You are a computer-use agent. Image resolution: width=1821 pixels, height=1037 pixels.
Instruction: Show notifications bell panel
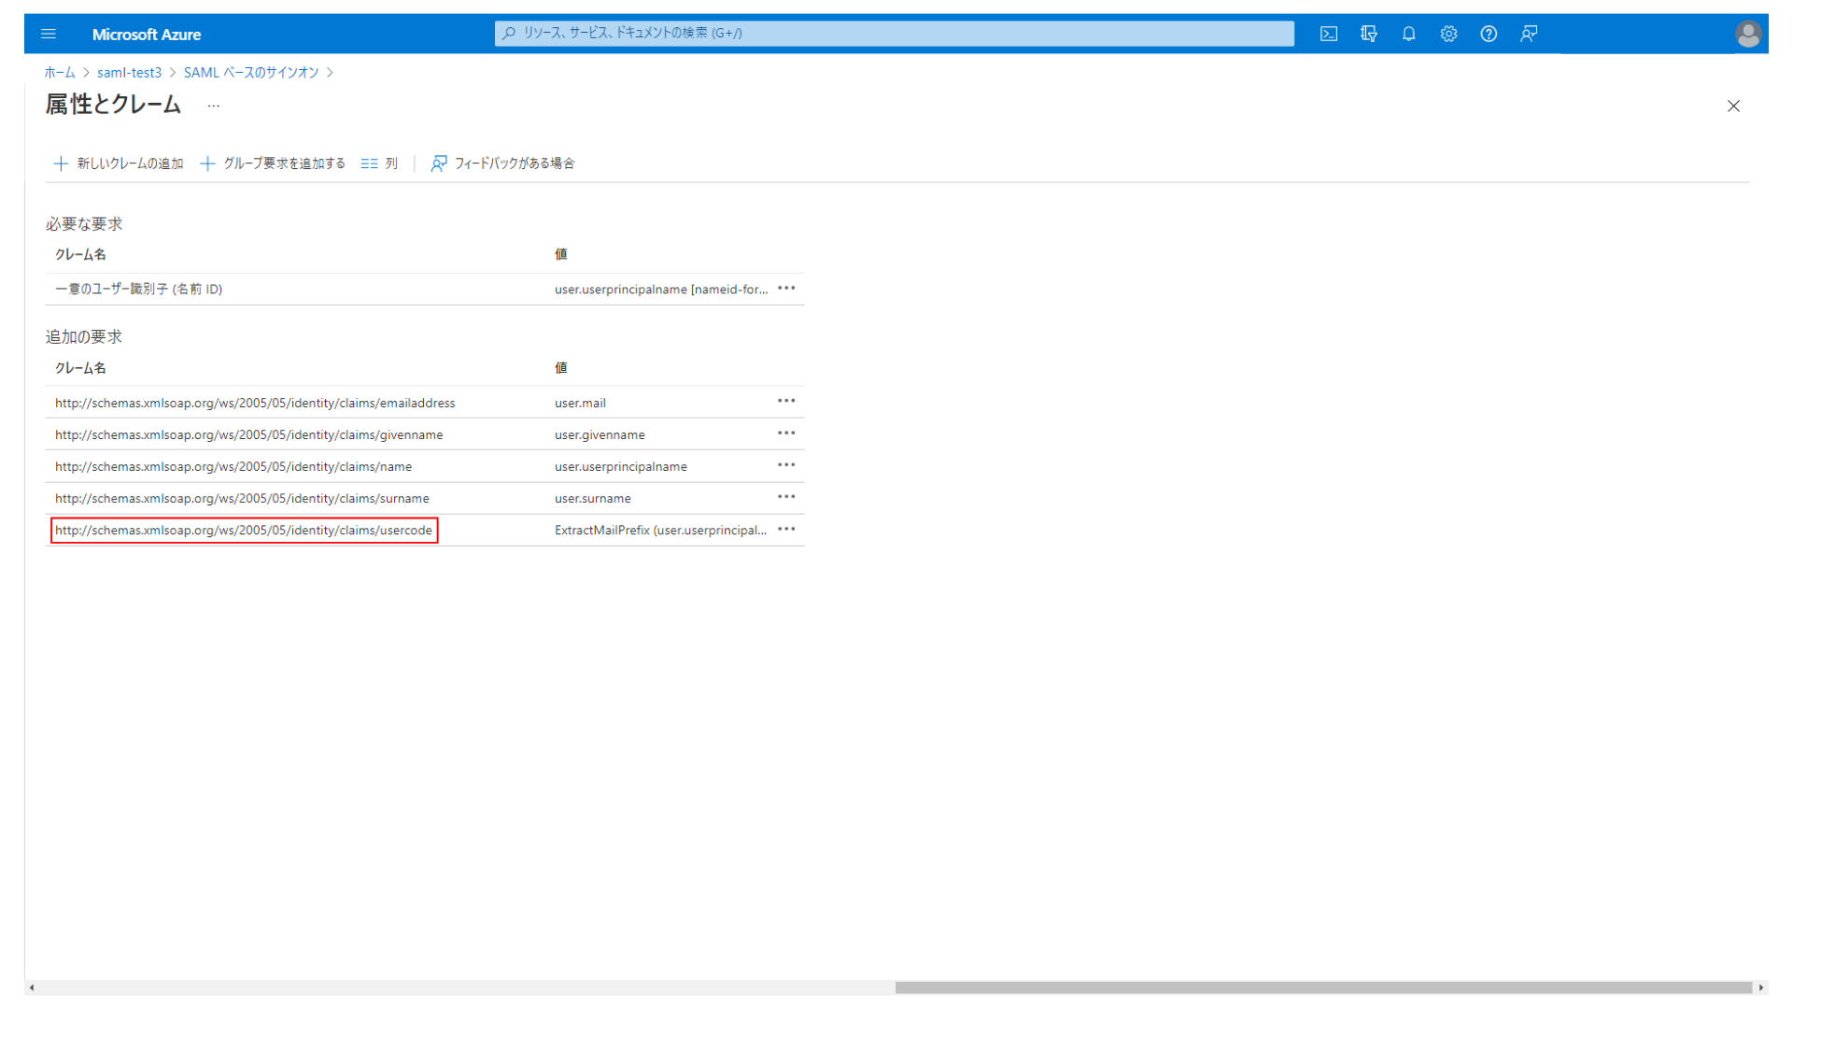pos(1409,34)
